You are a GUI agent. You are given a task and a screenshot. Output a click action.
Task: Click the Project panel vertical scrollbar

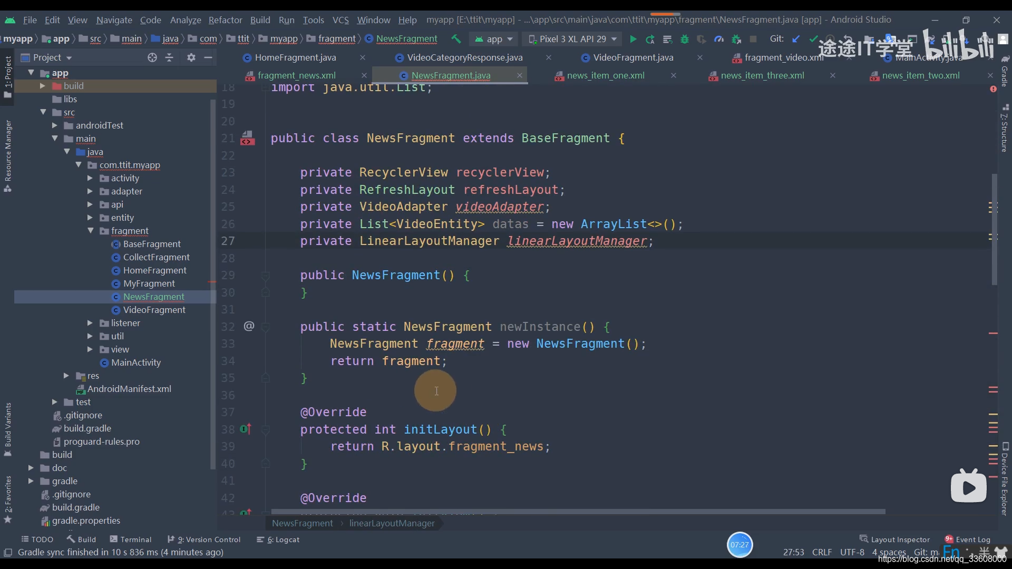(x=213, y=284)
